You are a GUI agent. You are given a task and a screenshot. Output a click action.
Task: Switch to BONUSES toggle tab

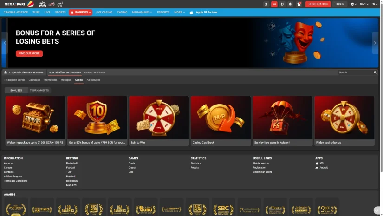coord(16,90)
